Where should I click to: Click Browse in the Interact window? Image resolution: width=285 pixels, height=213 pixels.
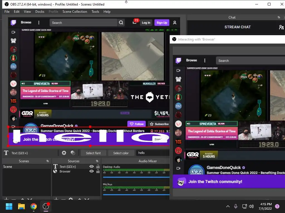click(191, 60)
